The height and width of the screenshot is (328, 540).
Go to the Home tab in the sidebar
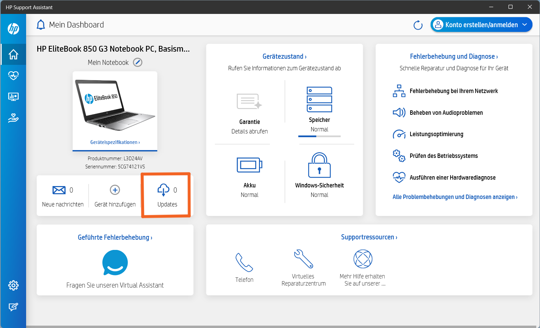point(13,54)
